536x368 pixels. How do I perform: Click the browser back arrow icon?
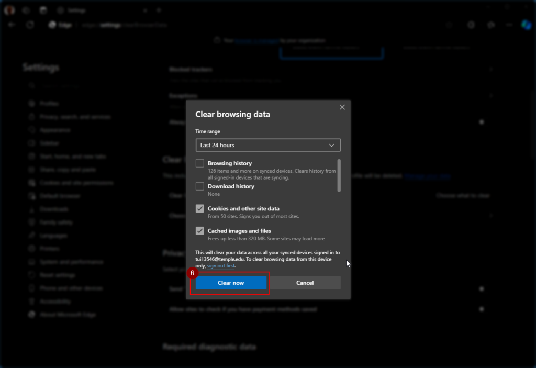point(12,25)
